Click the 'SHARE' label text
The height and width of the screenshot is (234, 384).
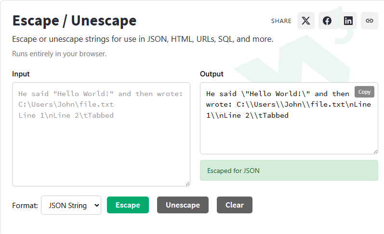[281, 21]
